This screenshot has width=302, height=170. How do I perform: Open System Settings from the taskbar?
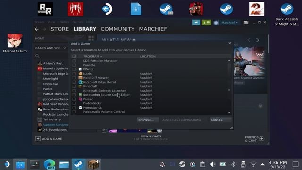34,164
